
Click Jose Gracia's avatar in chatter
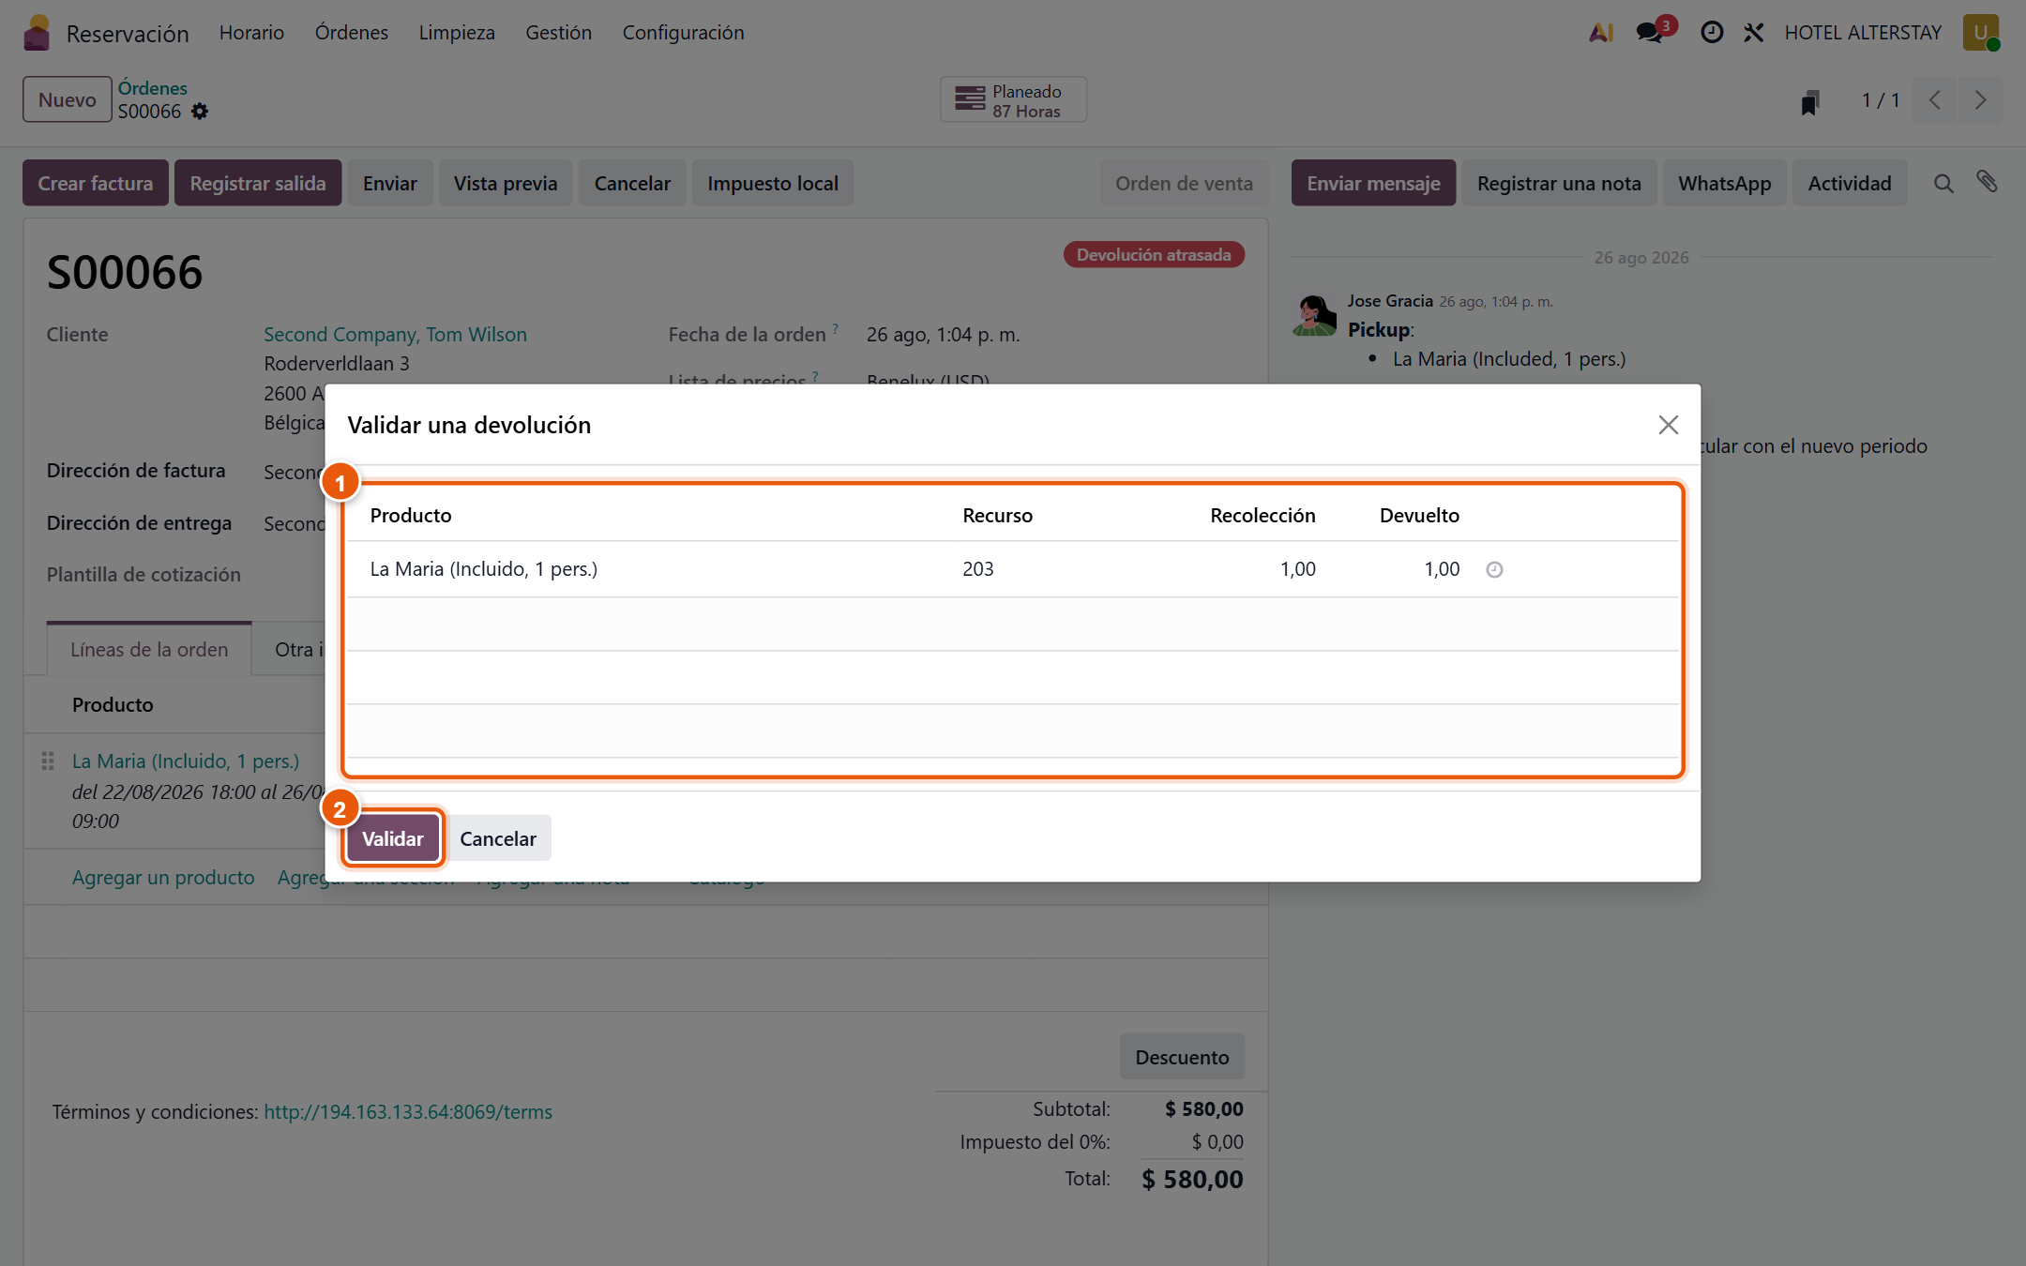(x=1314, y=313)
